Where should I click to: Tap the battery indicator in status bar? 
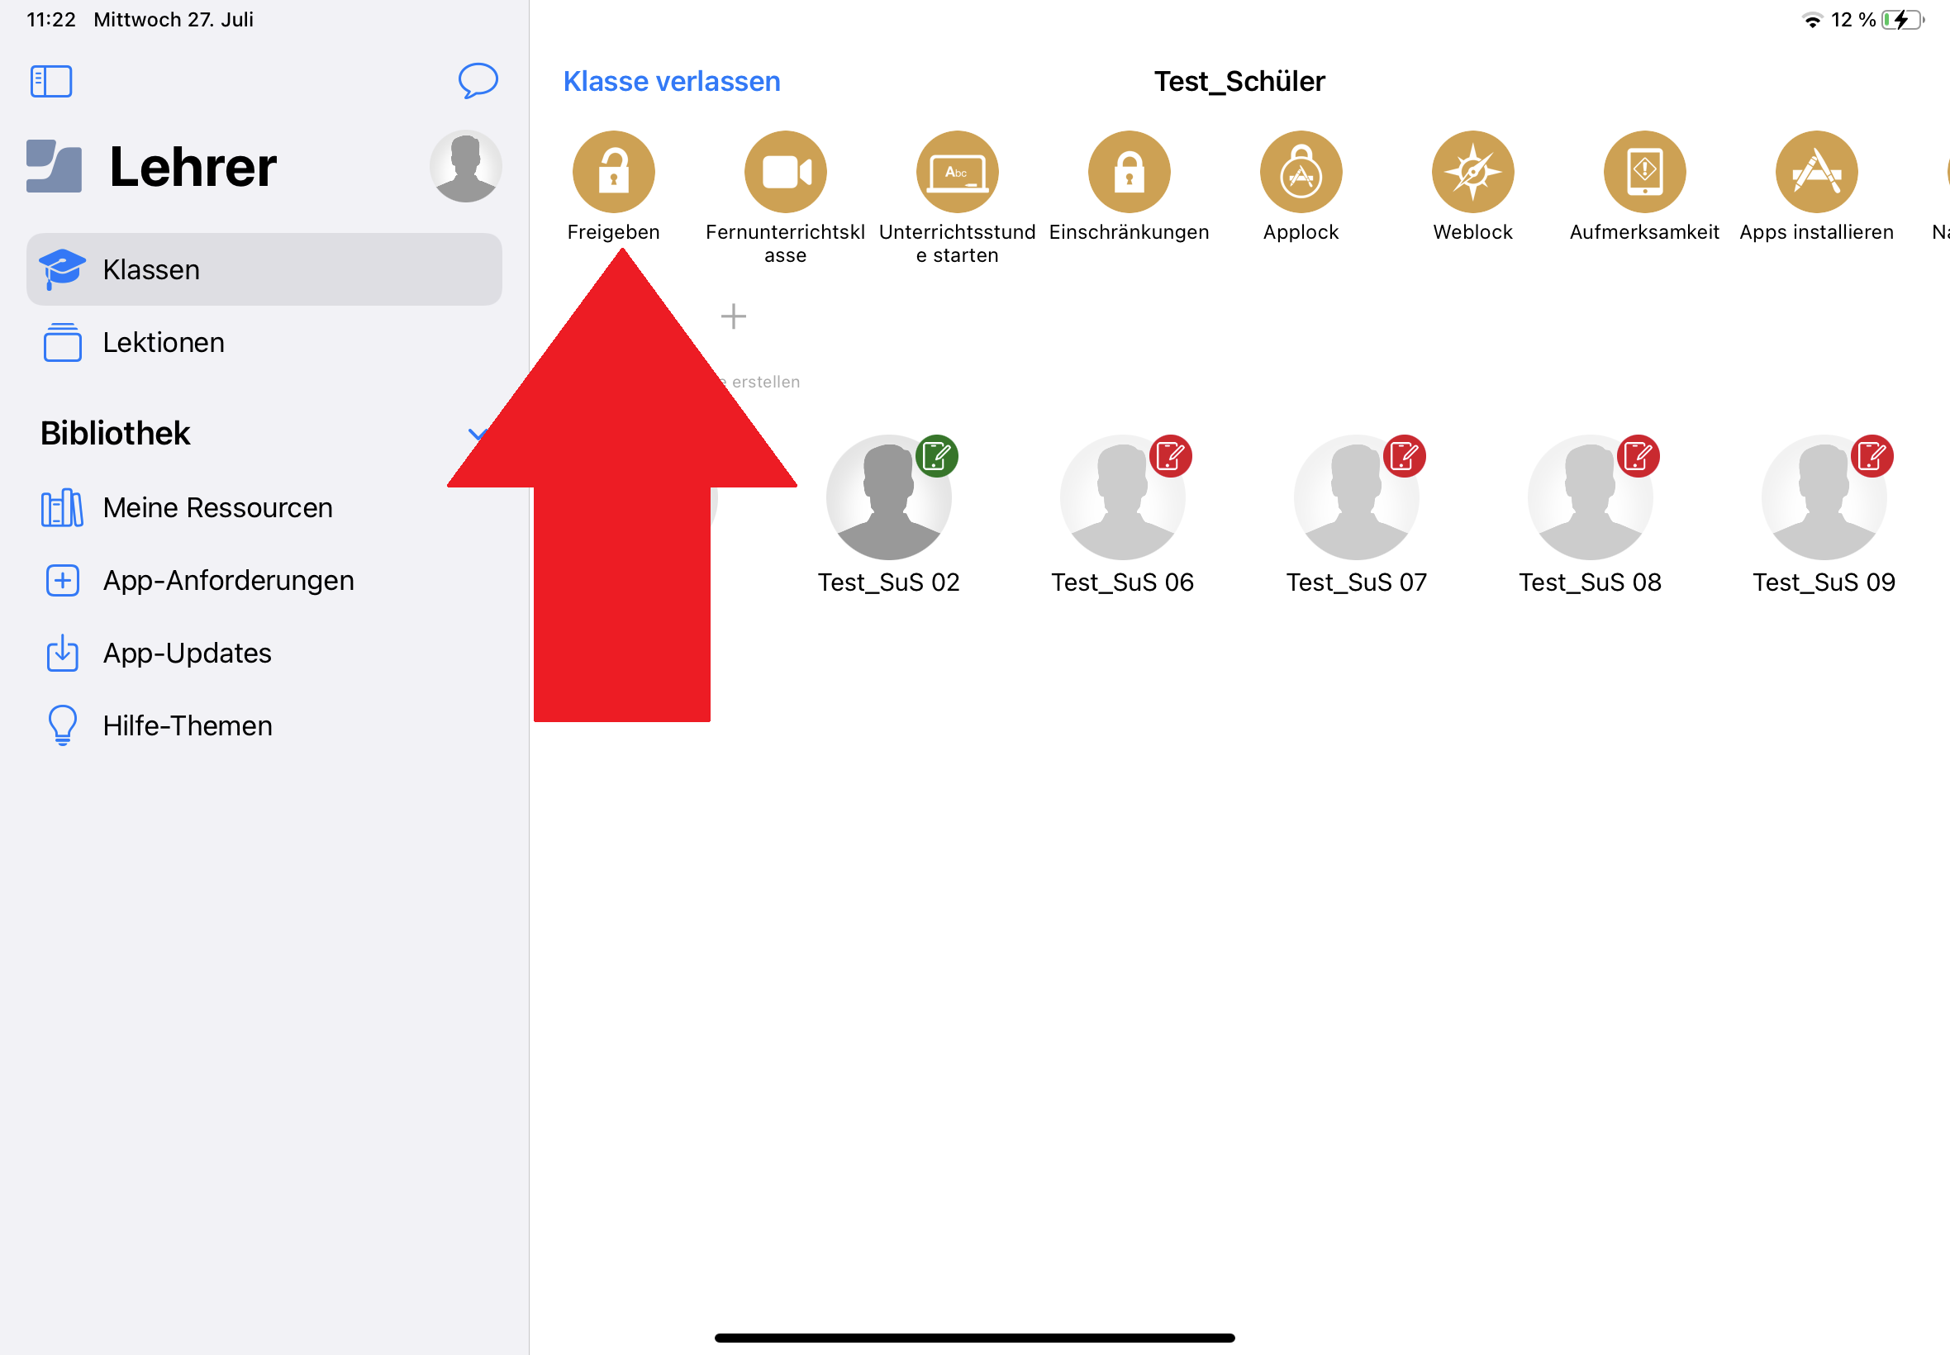(x=1902, y=20)
